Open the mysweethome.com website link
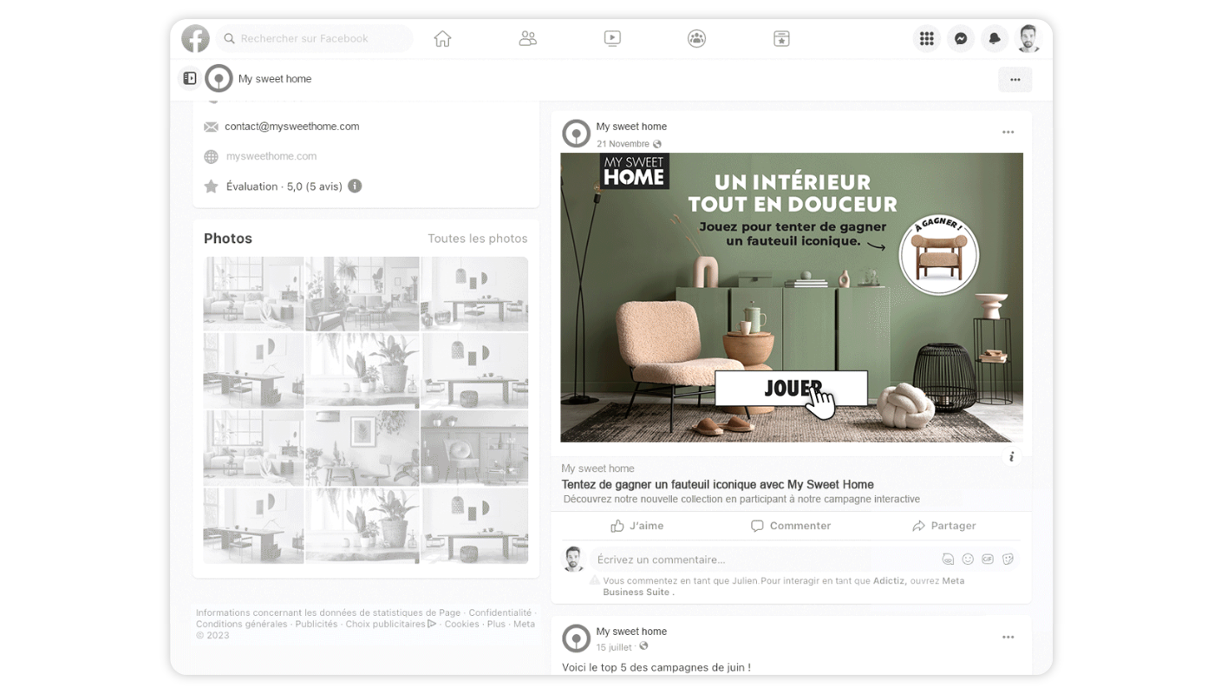Screen dimensions: 1214x694 [x=271, y=156]
